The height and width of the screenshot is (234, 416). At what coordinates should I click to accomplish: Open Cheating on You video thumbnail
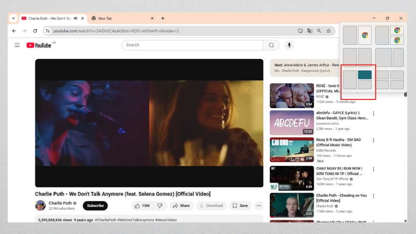click(292, 205)
